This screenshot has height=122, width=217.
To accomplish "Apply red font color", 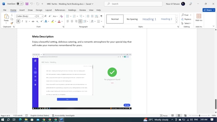I will coord(59,21).
